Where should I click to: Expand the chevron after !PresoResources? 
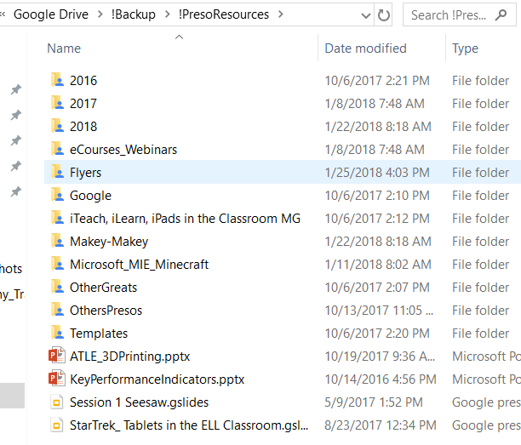281,14
